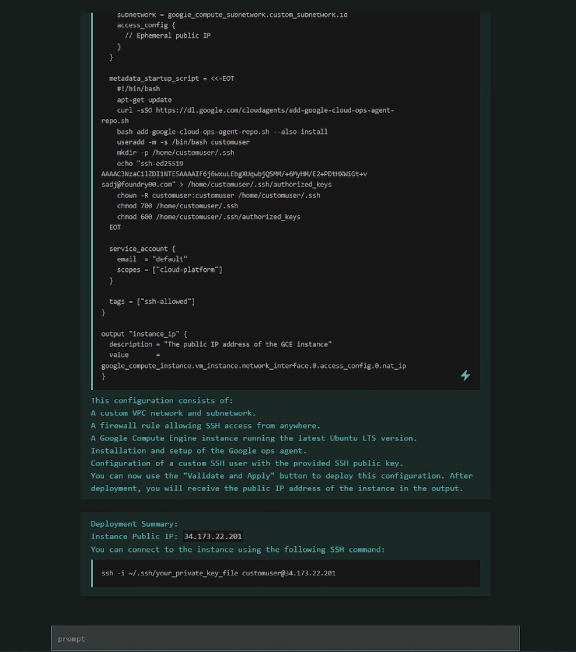Click the 'service_account {' line

[x=142, y=248]
